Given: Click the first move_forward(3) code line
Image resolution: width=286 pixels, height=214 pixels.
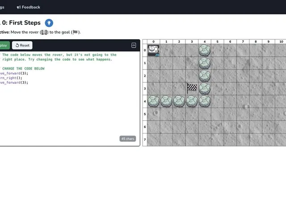Looking at the screenshot, I should click(x=14, y=73).
